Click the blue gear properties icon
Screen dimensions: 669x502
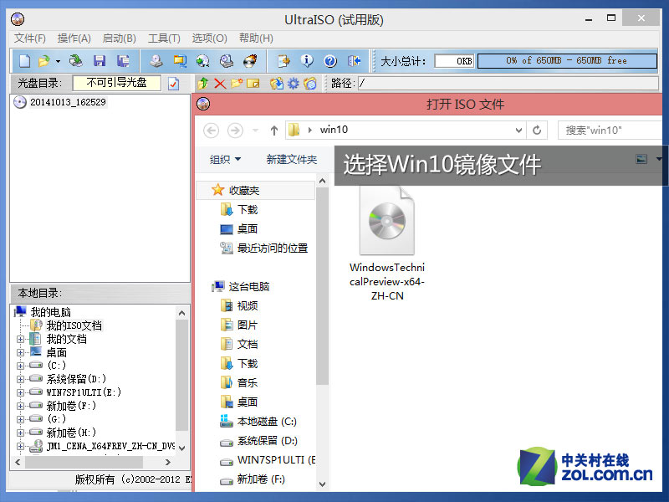(x=294, y=83)
